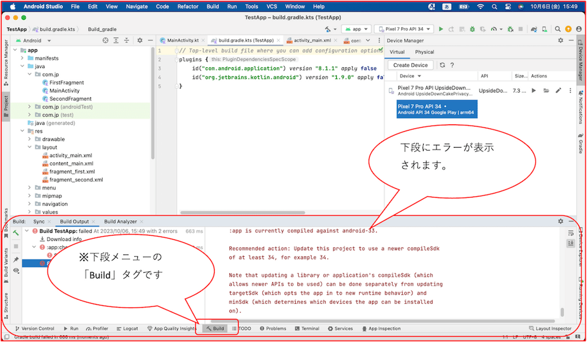Click the build output horizontal scrollbar
The image size is (587, 342).
[383, 321]
